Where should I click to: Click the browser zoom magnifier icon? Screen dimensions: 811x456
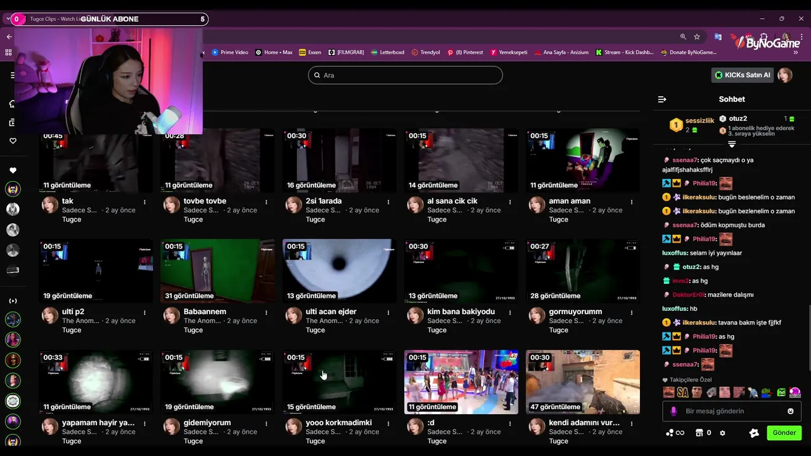(683, 37)
